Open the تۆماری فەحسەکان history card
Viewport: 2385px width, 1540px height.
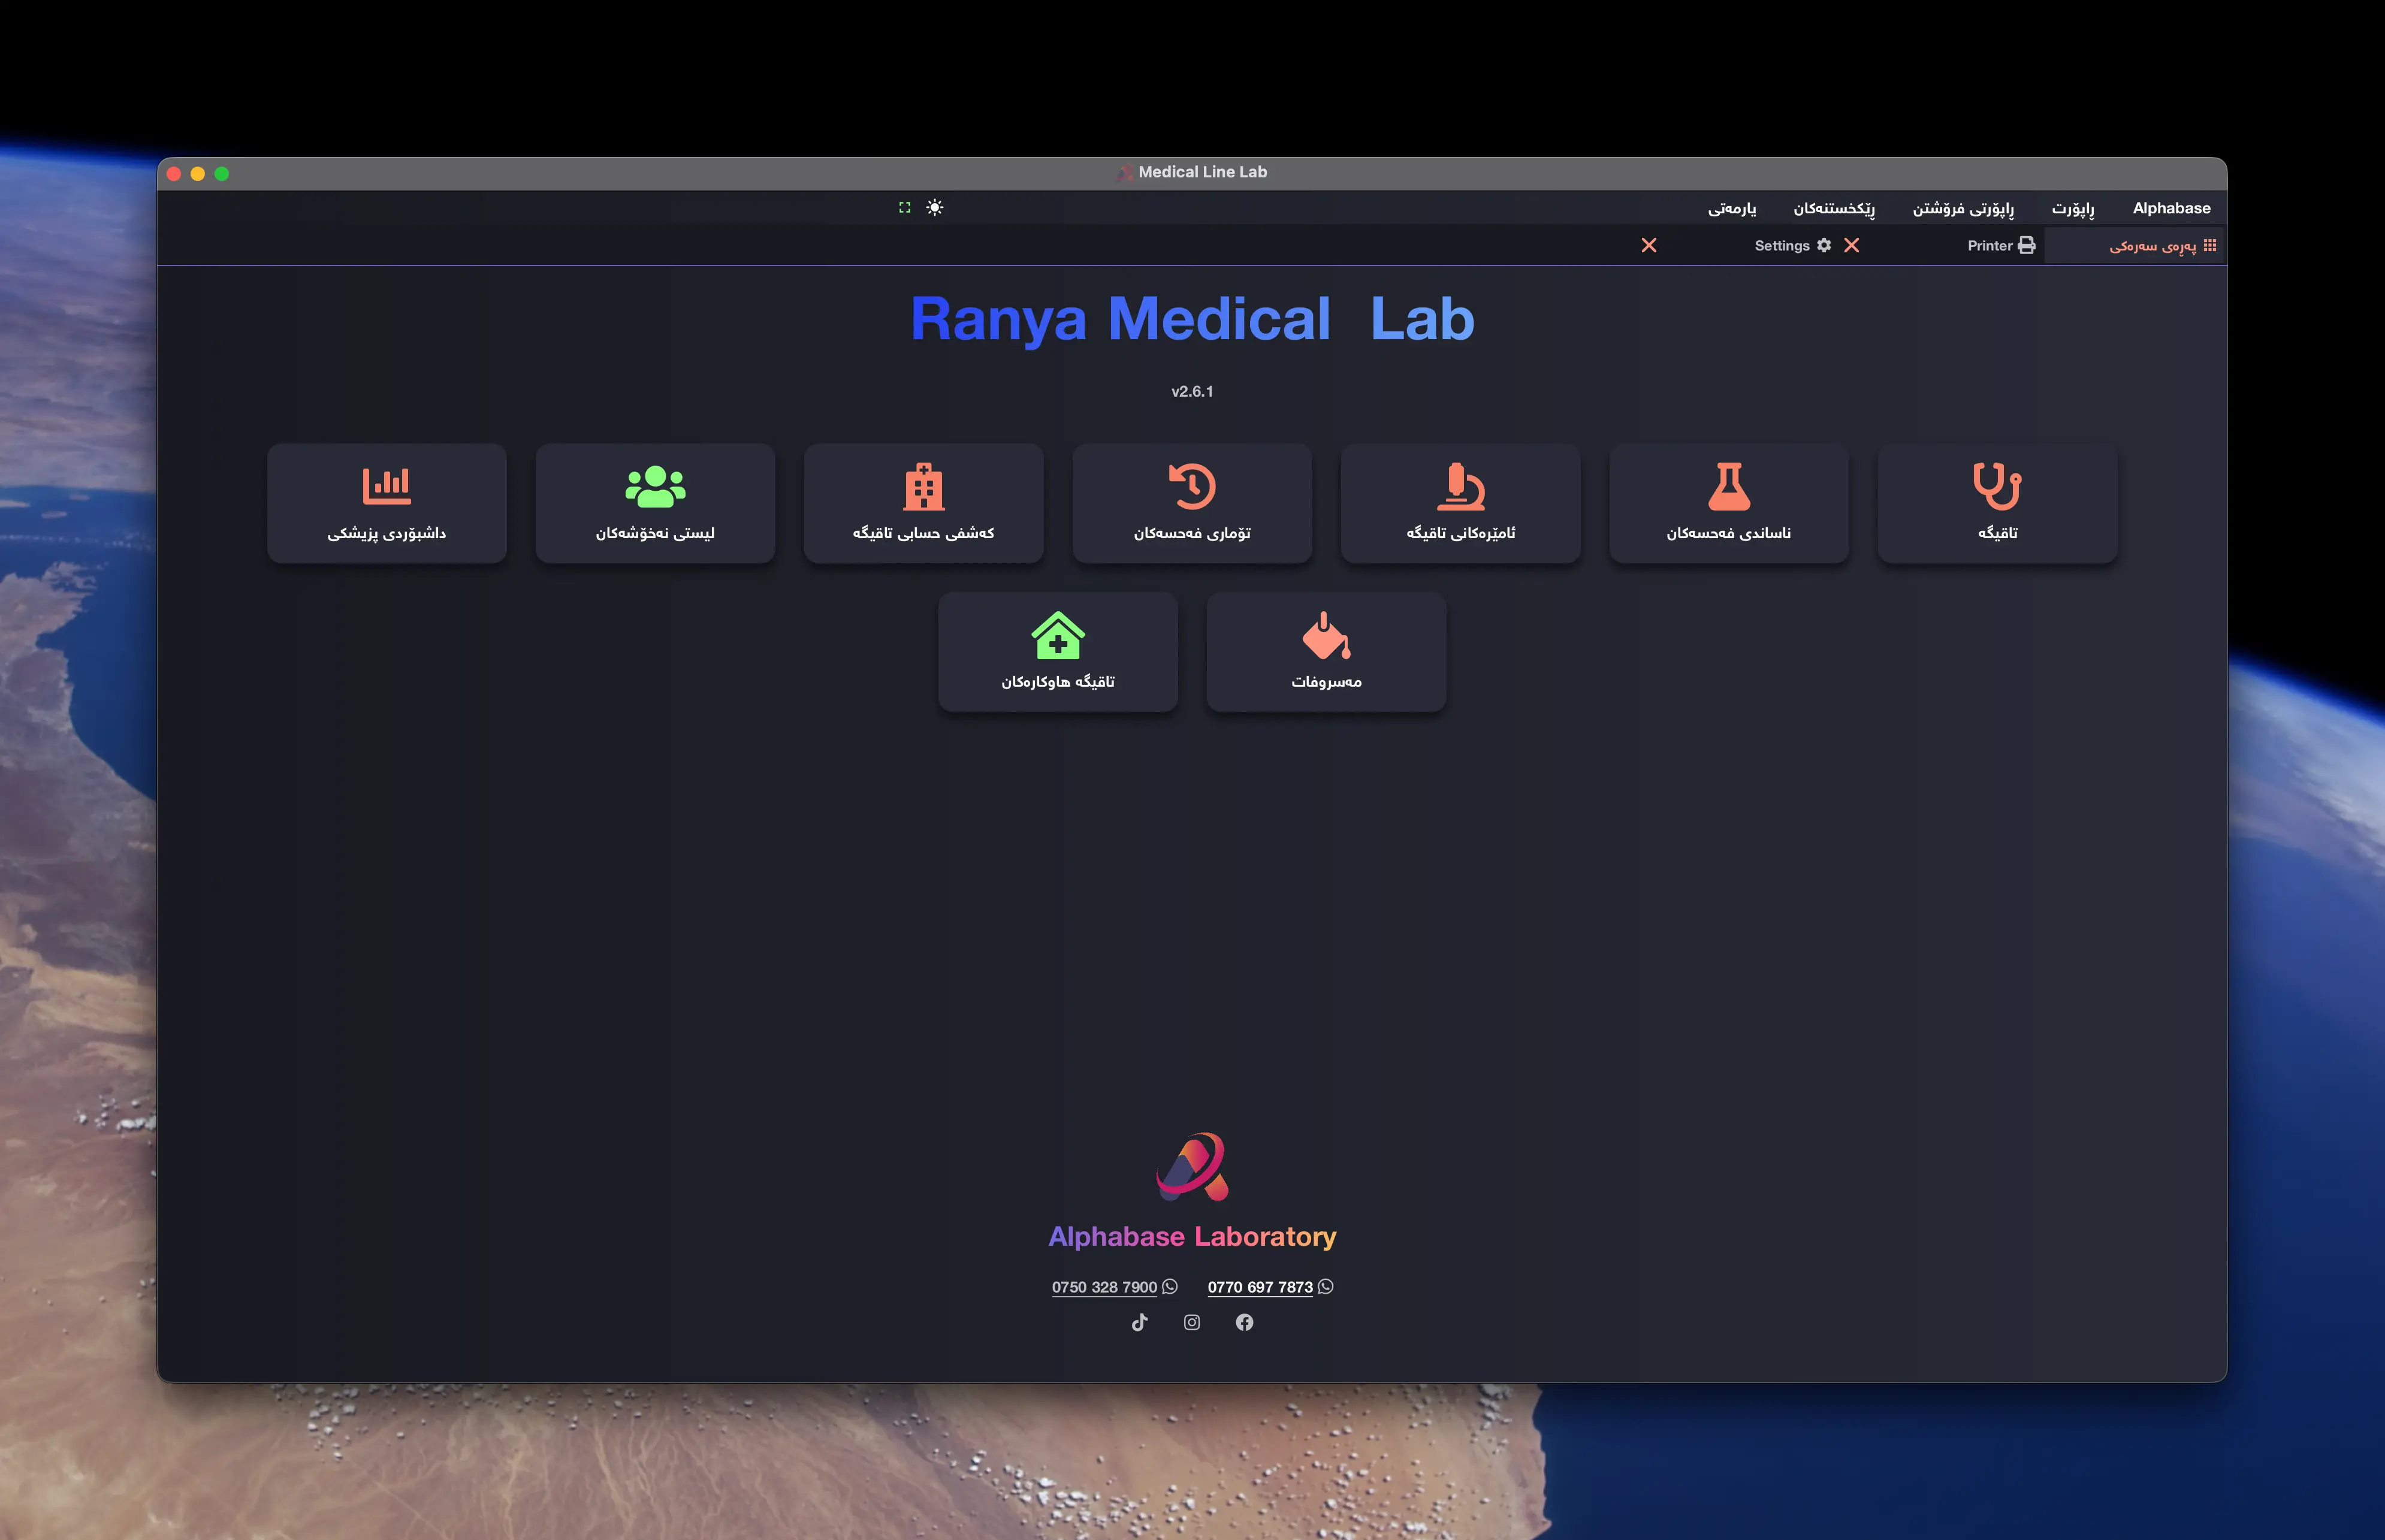click(1192, 503)
